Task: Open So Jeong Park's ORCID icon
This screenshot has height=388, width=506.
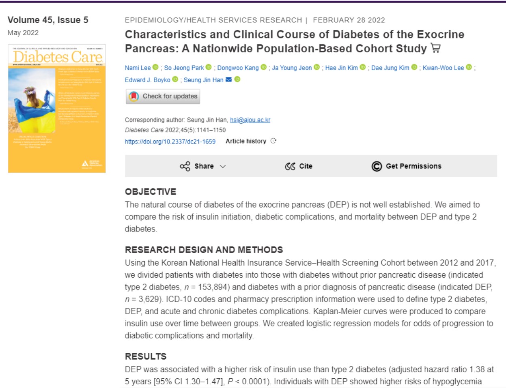Action: point(209,67)
